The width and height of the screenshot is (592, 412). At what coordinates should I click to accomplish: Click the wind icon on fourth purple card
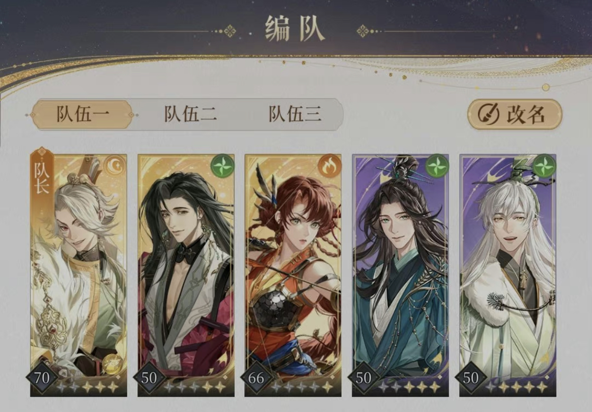pyautogui.click(x=437, y=165)
